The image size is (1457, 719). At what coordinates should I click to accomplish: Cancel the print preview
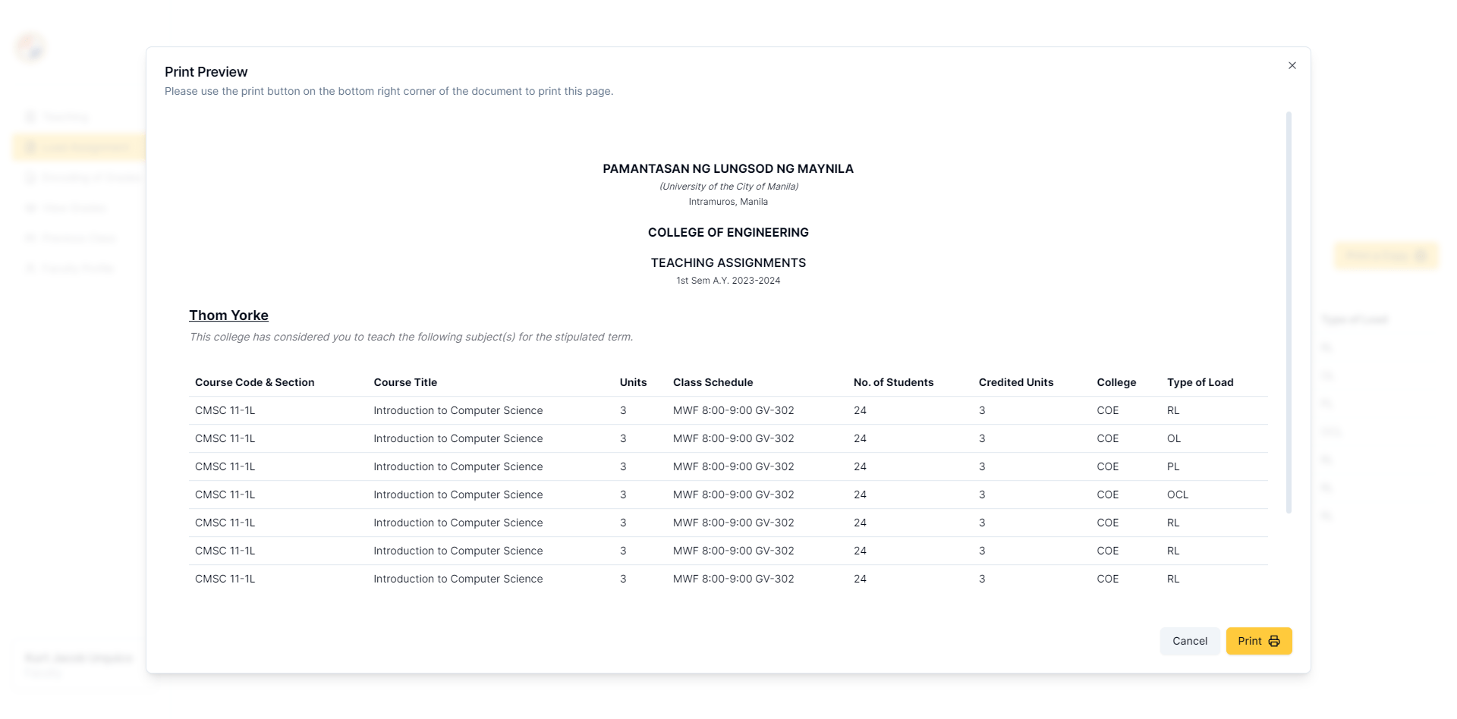point(1190,641)
